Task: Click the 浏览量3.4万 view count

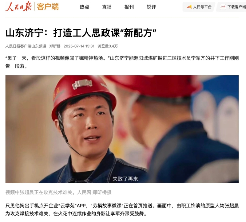Action: (108, 46)
